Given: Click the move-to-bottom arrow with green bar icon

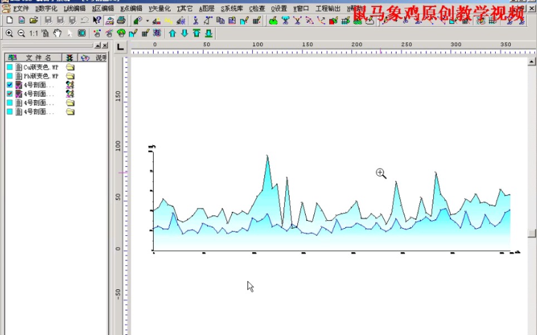Looking at the screenshot, I should 208,33.
